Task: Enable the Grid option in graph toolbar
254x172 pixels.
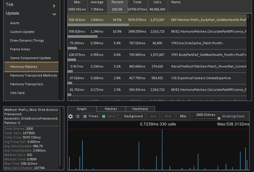Action: tap(168, 116)
